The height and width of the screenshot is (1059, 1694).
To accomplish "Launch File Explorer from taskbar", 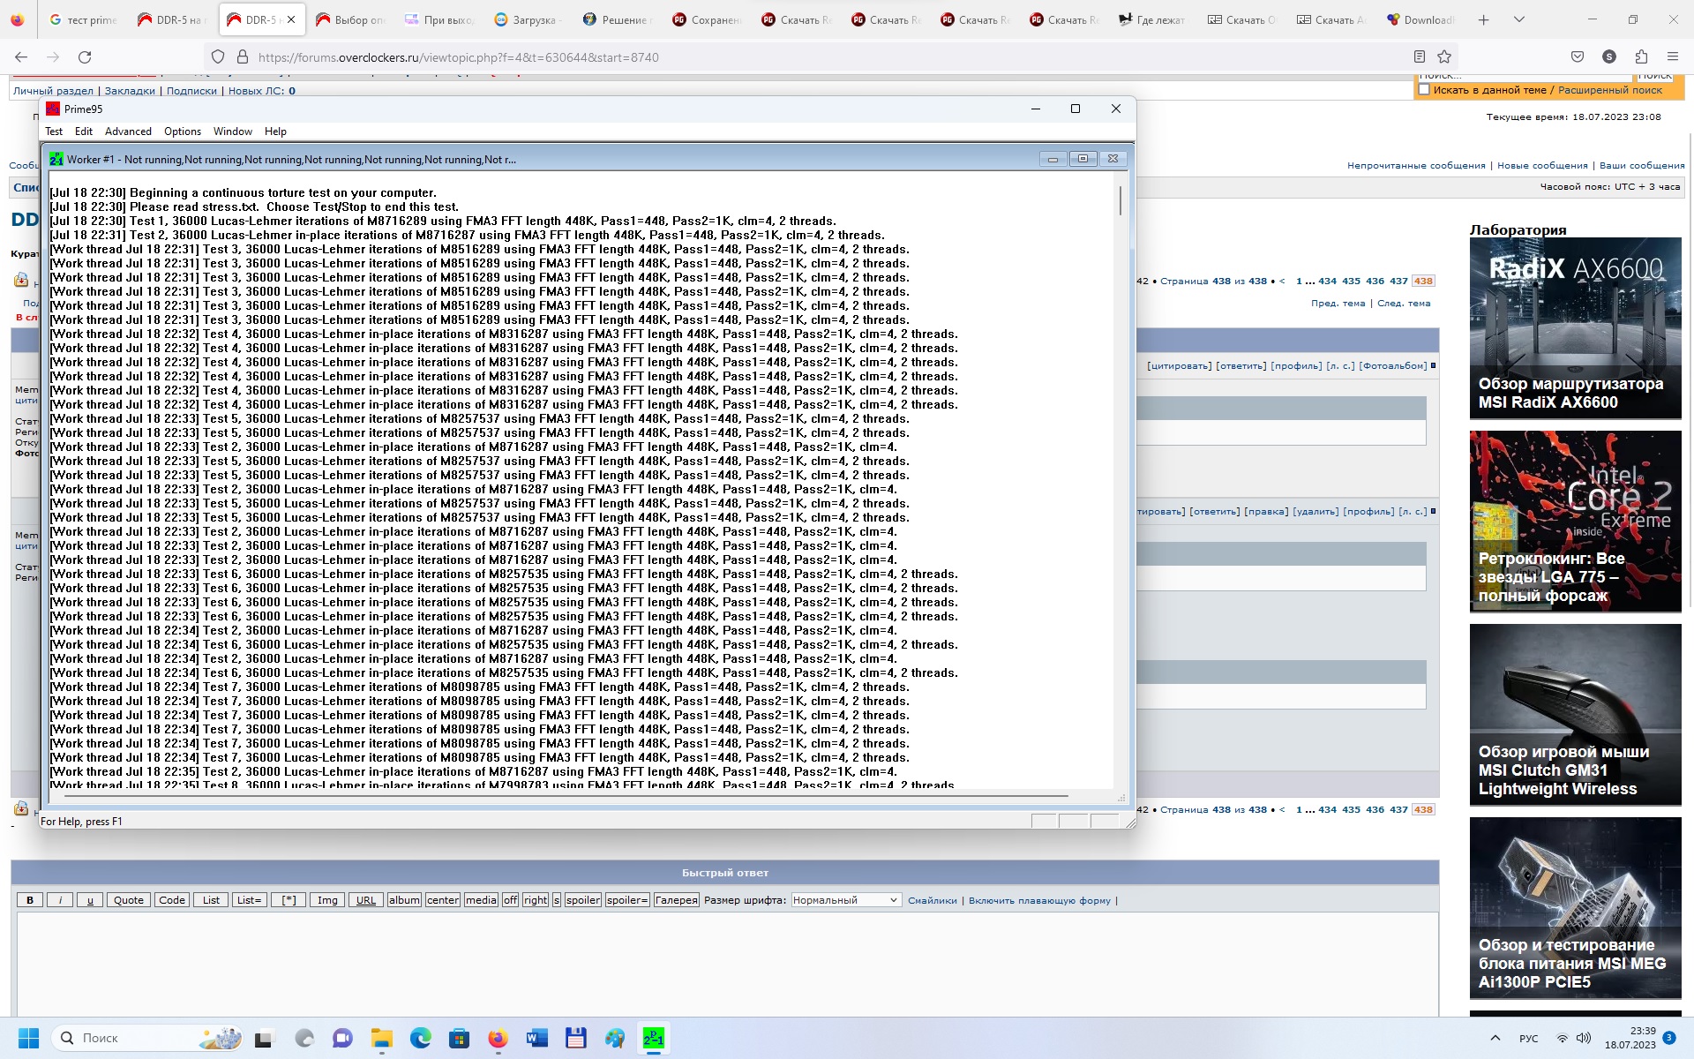I will [381, 1038].
